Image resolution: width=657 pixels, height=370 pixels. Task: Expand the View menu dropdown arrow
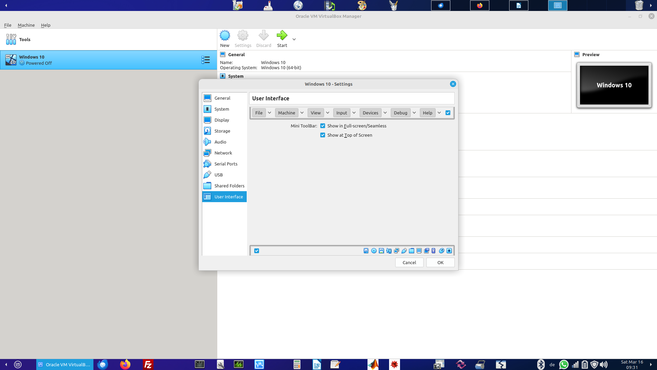click(327, 113)
